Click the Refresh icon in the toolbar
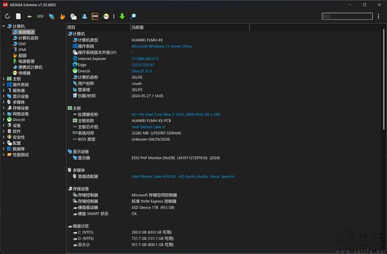Image resolution: width=387 pixels, height=254 pixels. point(7,16)
